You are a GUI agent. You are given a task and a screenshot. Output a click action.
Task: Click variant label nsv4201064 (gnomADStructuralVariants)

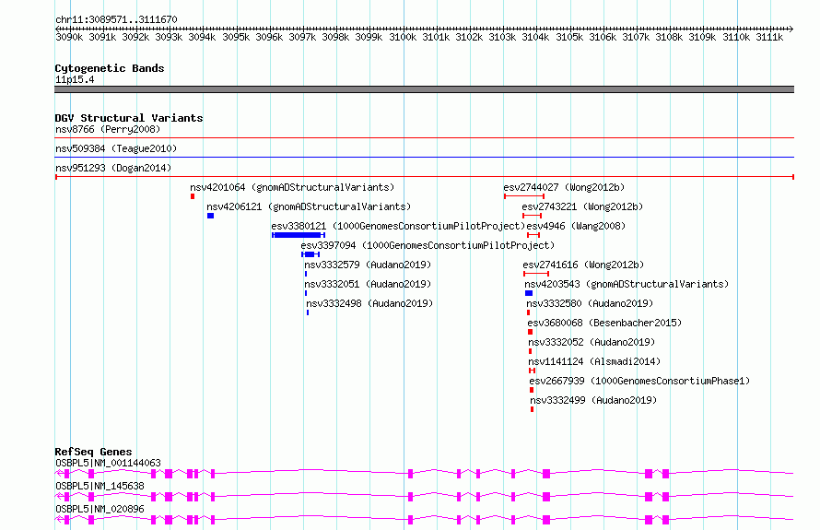(292, 187)
